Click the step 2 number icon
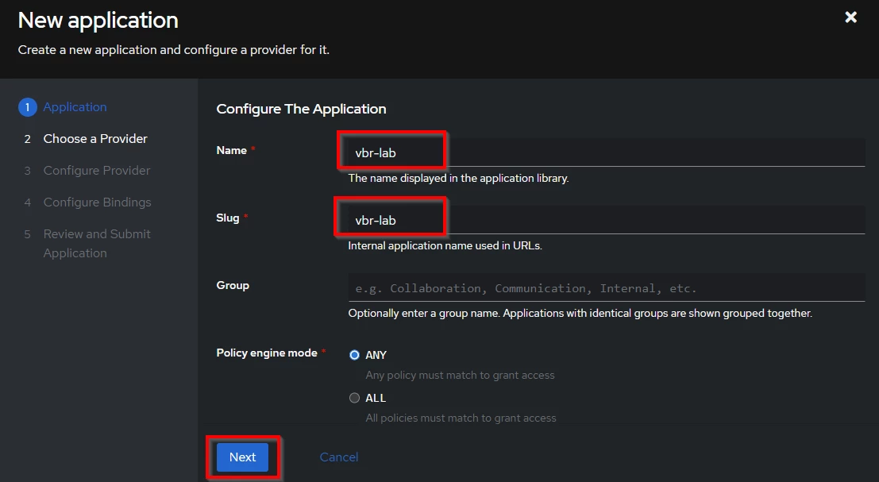The width and height of the screenshot is (879, 482). click(27, 139)
